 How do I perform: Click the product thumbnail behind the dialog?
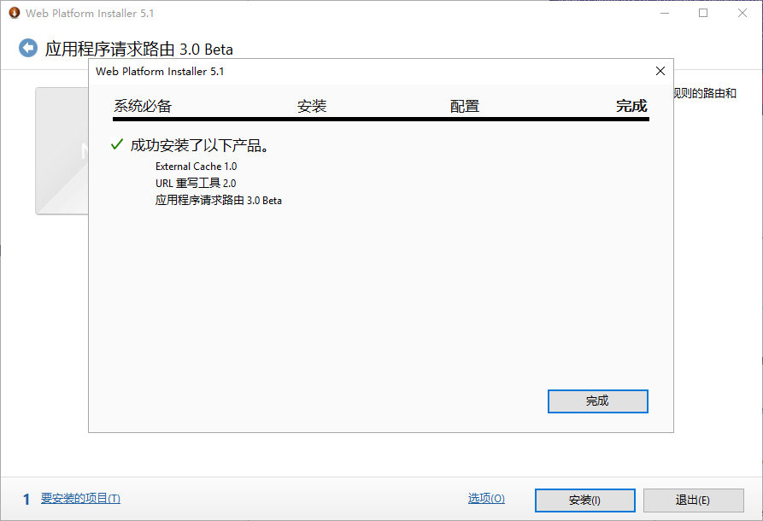coord(62,151)
